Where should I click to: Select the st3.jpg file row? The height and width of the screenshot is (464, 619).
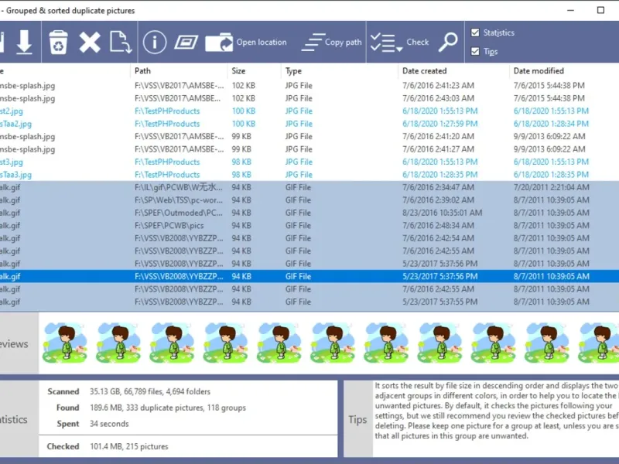(309, 162)
